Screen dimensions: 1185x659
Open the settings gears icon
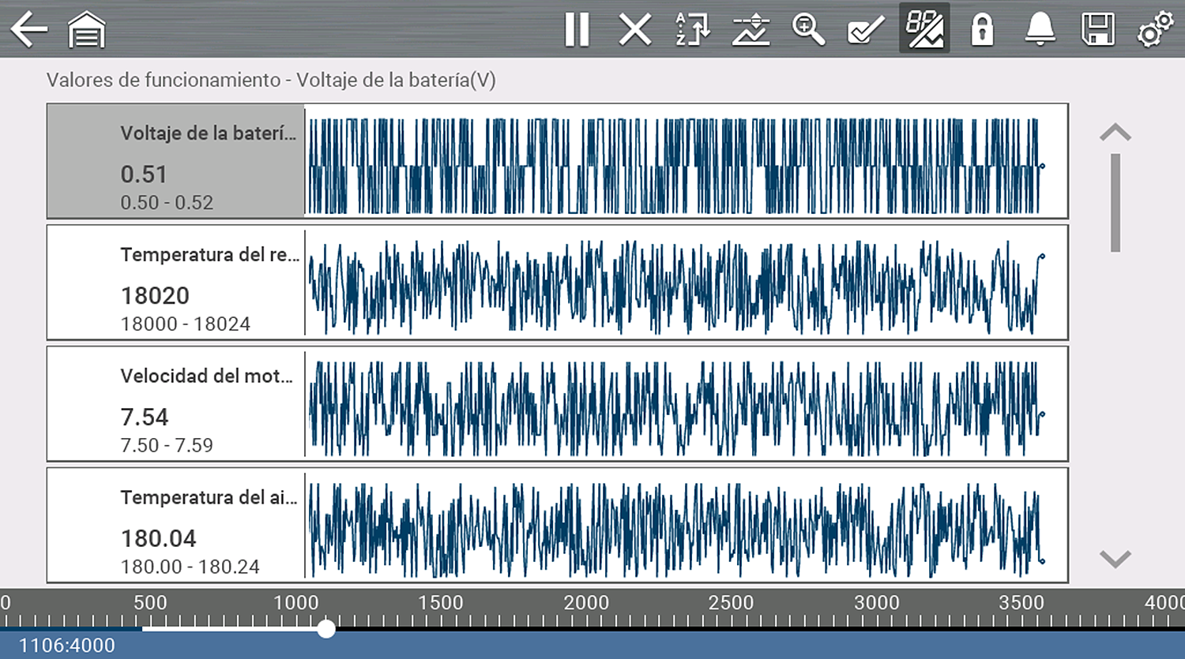pyautogui.click(x=1155, y=30)
